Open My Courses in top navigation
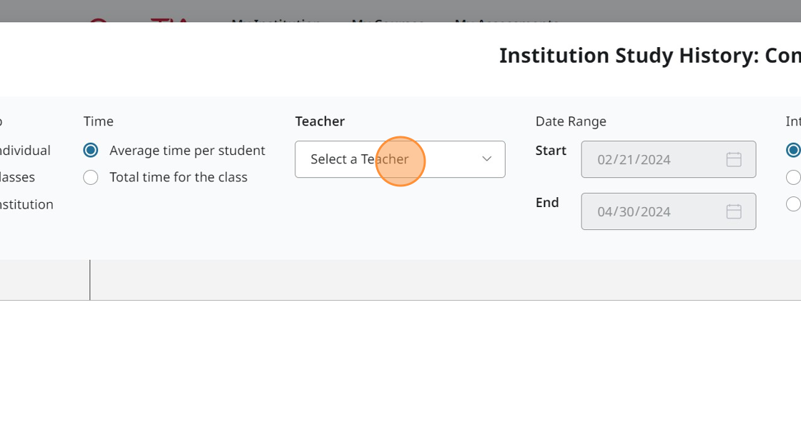This screenshot has height=447, width=801. [x=388, y=21]
